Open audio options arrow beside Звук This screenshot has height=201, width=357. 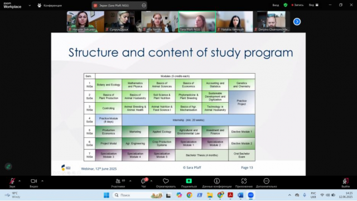(20, 181)
